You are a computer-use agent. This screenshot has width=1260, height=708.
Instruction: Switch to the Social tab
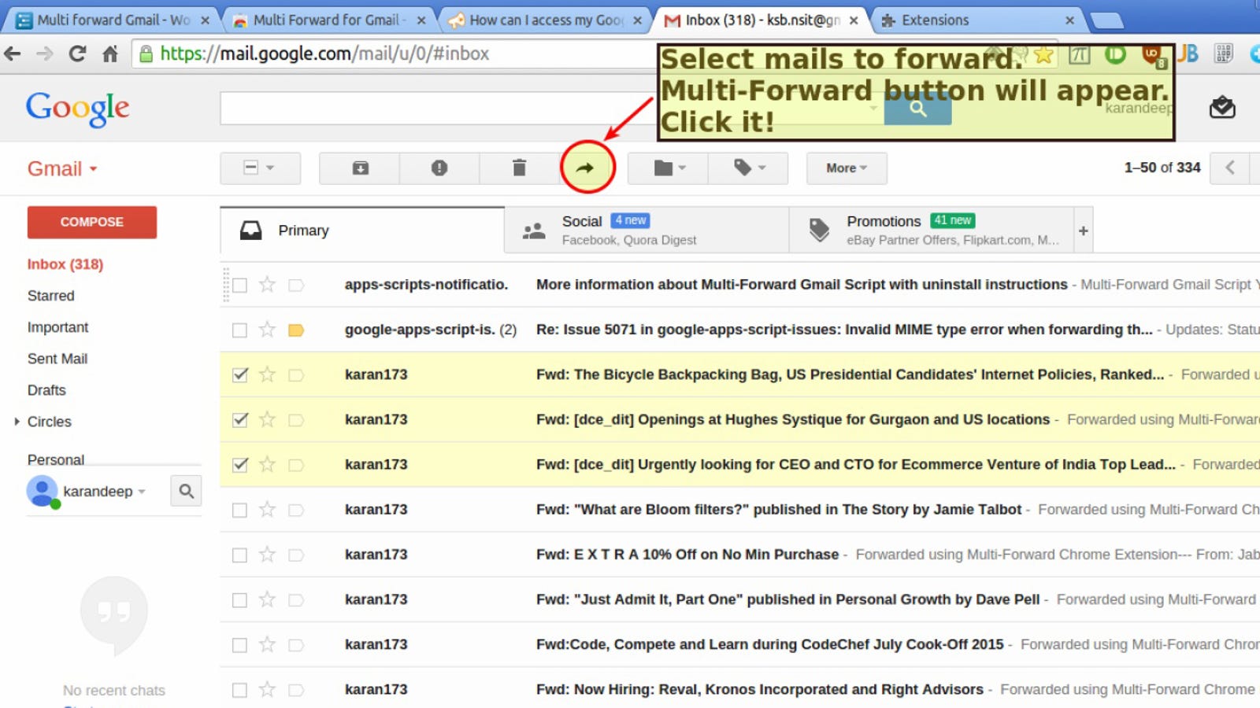(x=647, y=230)
